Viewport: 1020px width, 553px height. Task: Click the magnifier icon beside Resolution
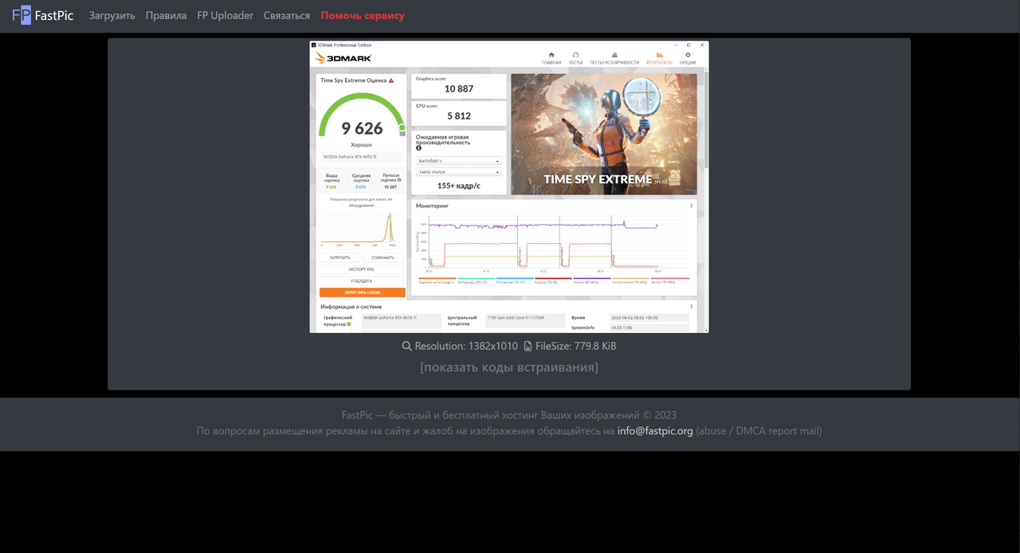point(406,347)
